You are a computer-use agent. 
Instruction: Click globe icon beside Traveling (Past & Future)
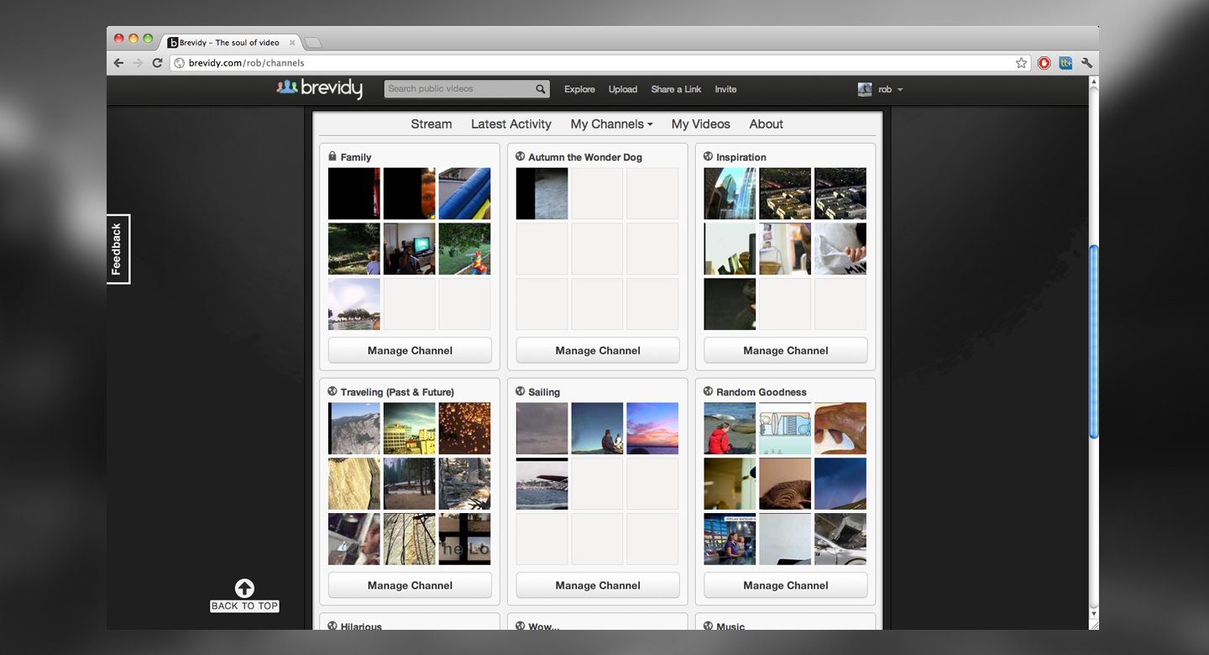tap(332, 391)
